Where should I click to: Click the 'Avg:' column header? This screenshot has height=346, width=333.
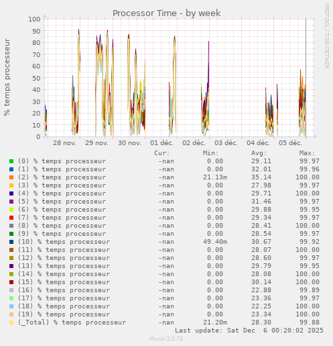click(259, 153)
